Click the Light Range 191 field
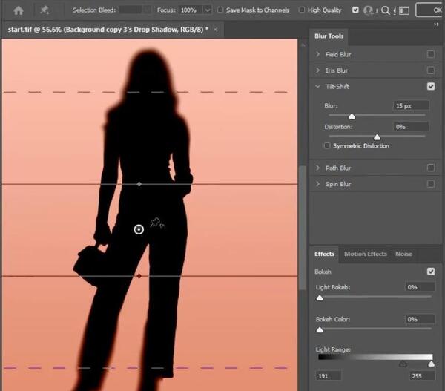The width and height of the screenshot is (445, 391). 329,376
